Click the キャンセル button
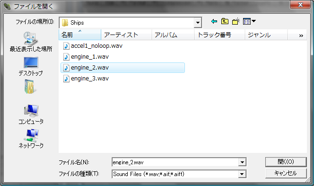Image resolution: width=314 pixels, height=186 pixels. [286, 173]
